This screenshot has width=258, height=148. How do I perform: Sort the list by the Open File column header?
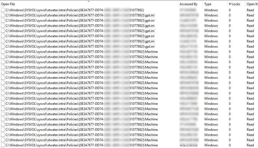point(8,4)
